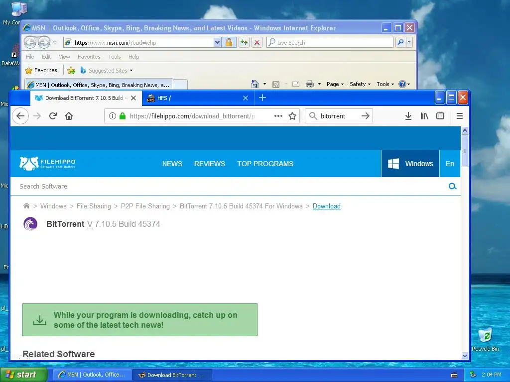This screenshot has width=510, height=382.
Task: Open Help menu in Internet Explorer
Action: [x=133, y=57]
